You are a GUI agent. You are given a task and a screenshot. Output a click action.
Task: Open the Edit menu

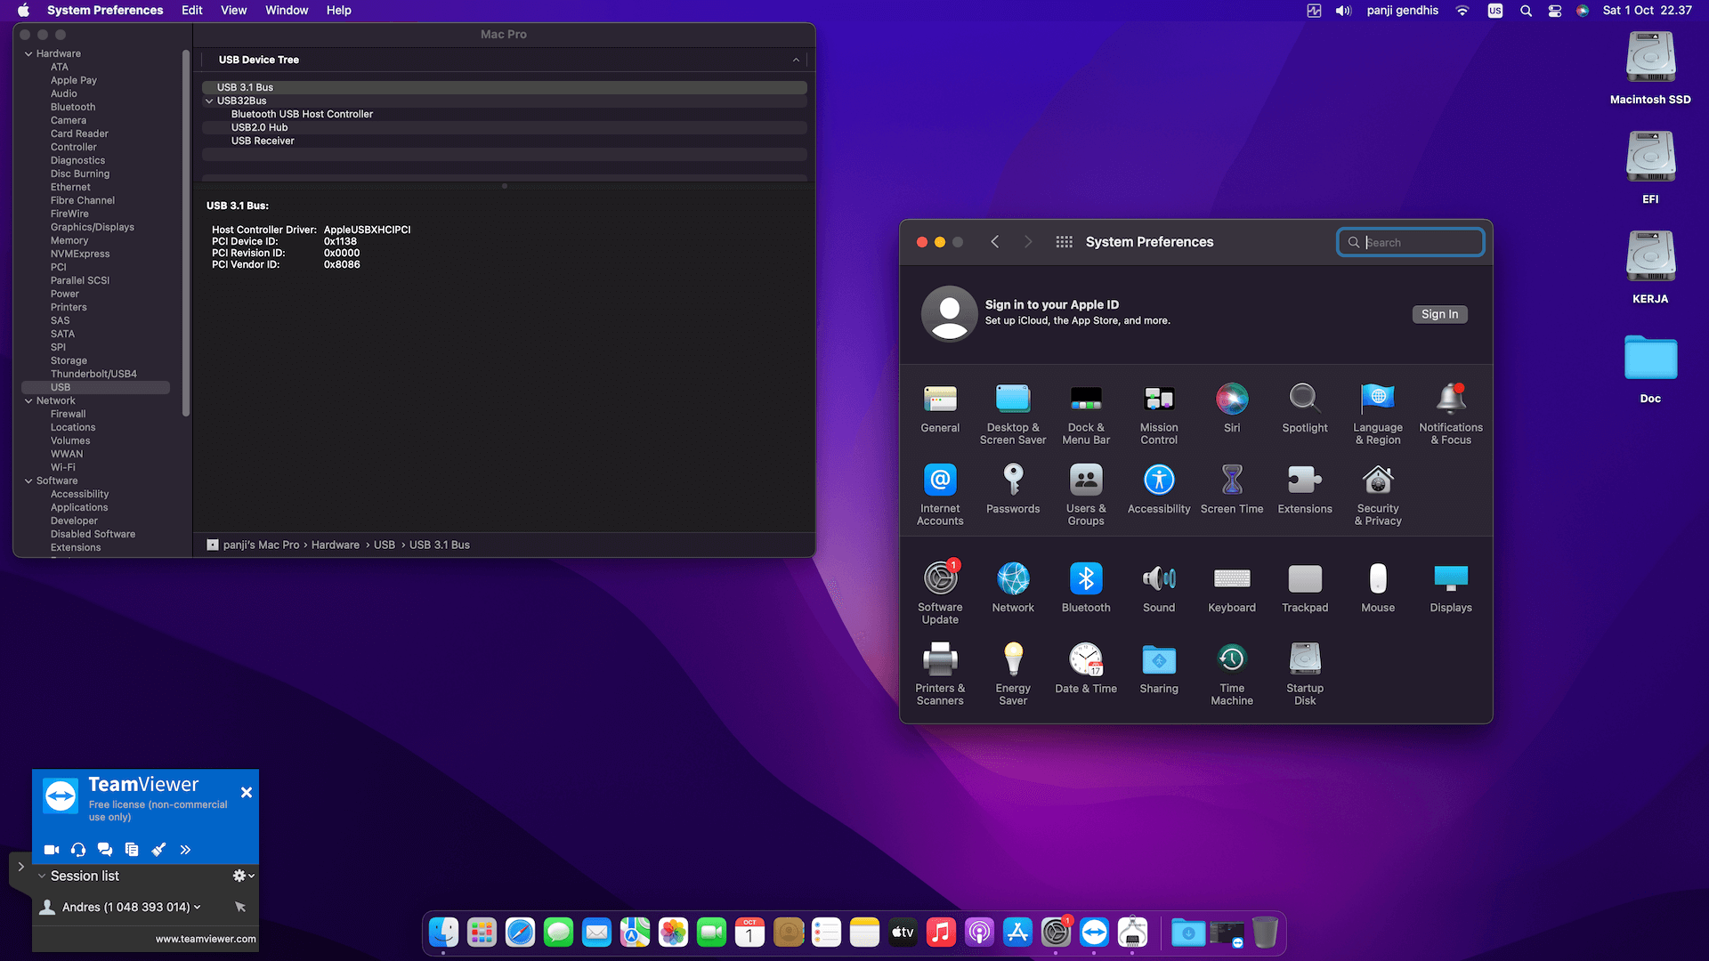point(192,10)
